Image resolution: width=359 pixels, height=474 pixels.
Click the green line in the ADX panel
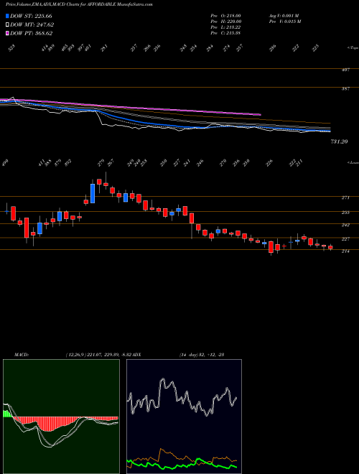(182, 463)
